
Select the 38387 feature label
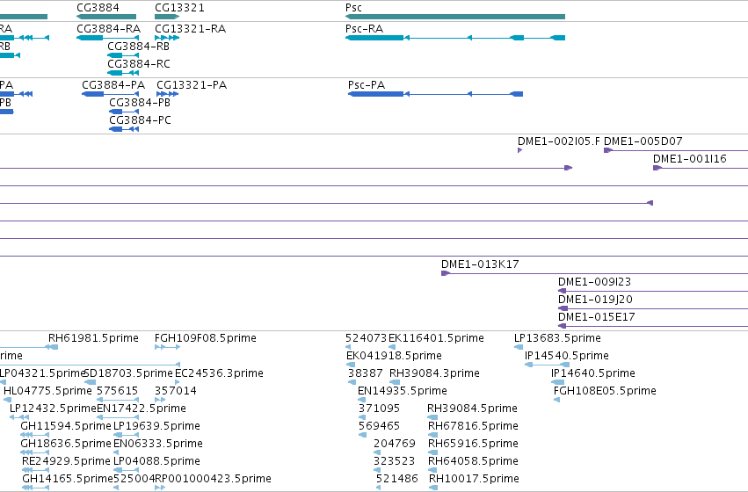[x=366, y=373]
